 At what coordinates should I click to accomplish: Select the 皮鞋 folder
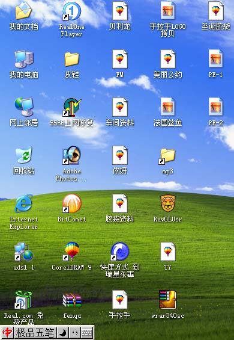[72, 59]
